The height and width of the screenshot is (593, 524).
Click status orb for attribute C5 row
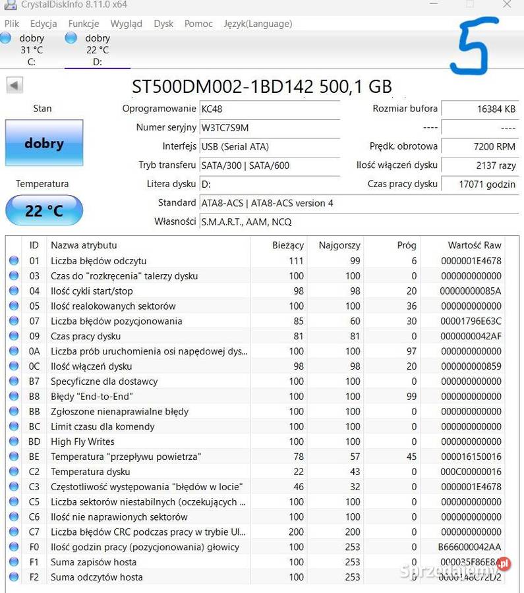click(14, 501)
